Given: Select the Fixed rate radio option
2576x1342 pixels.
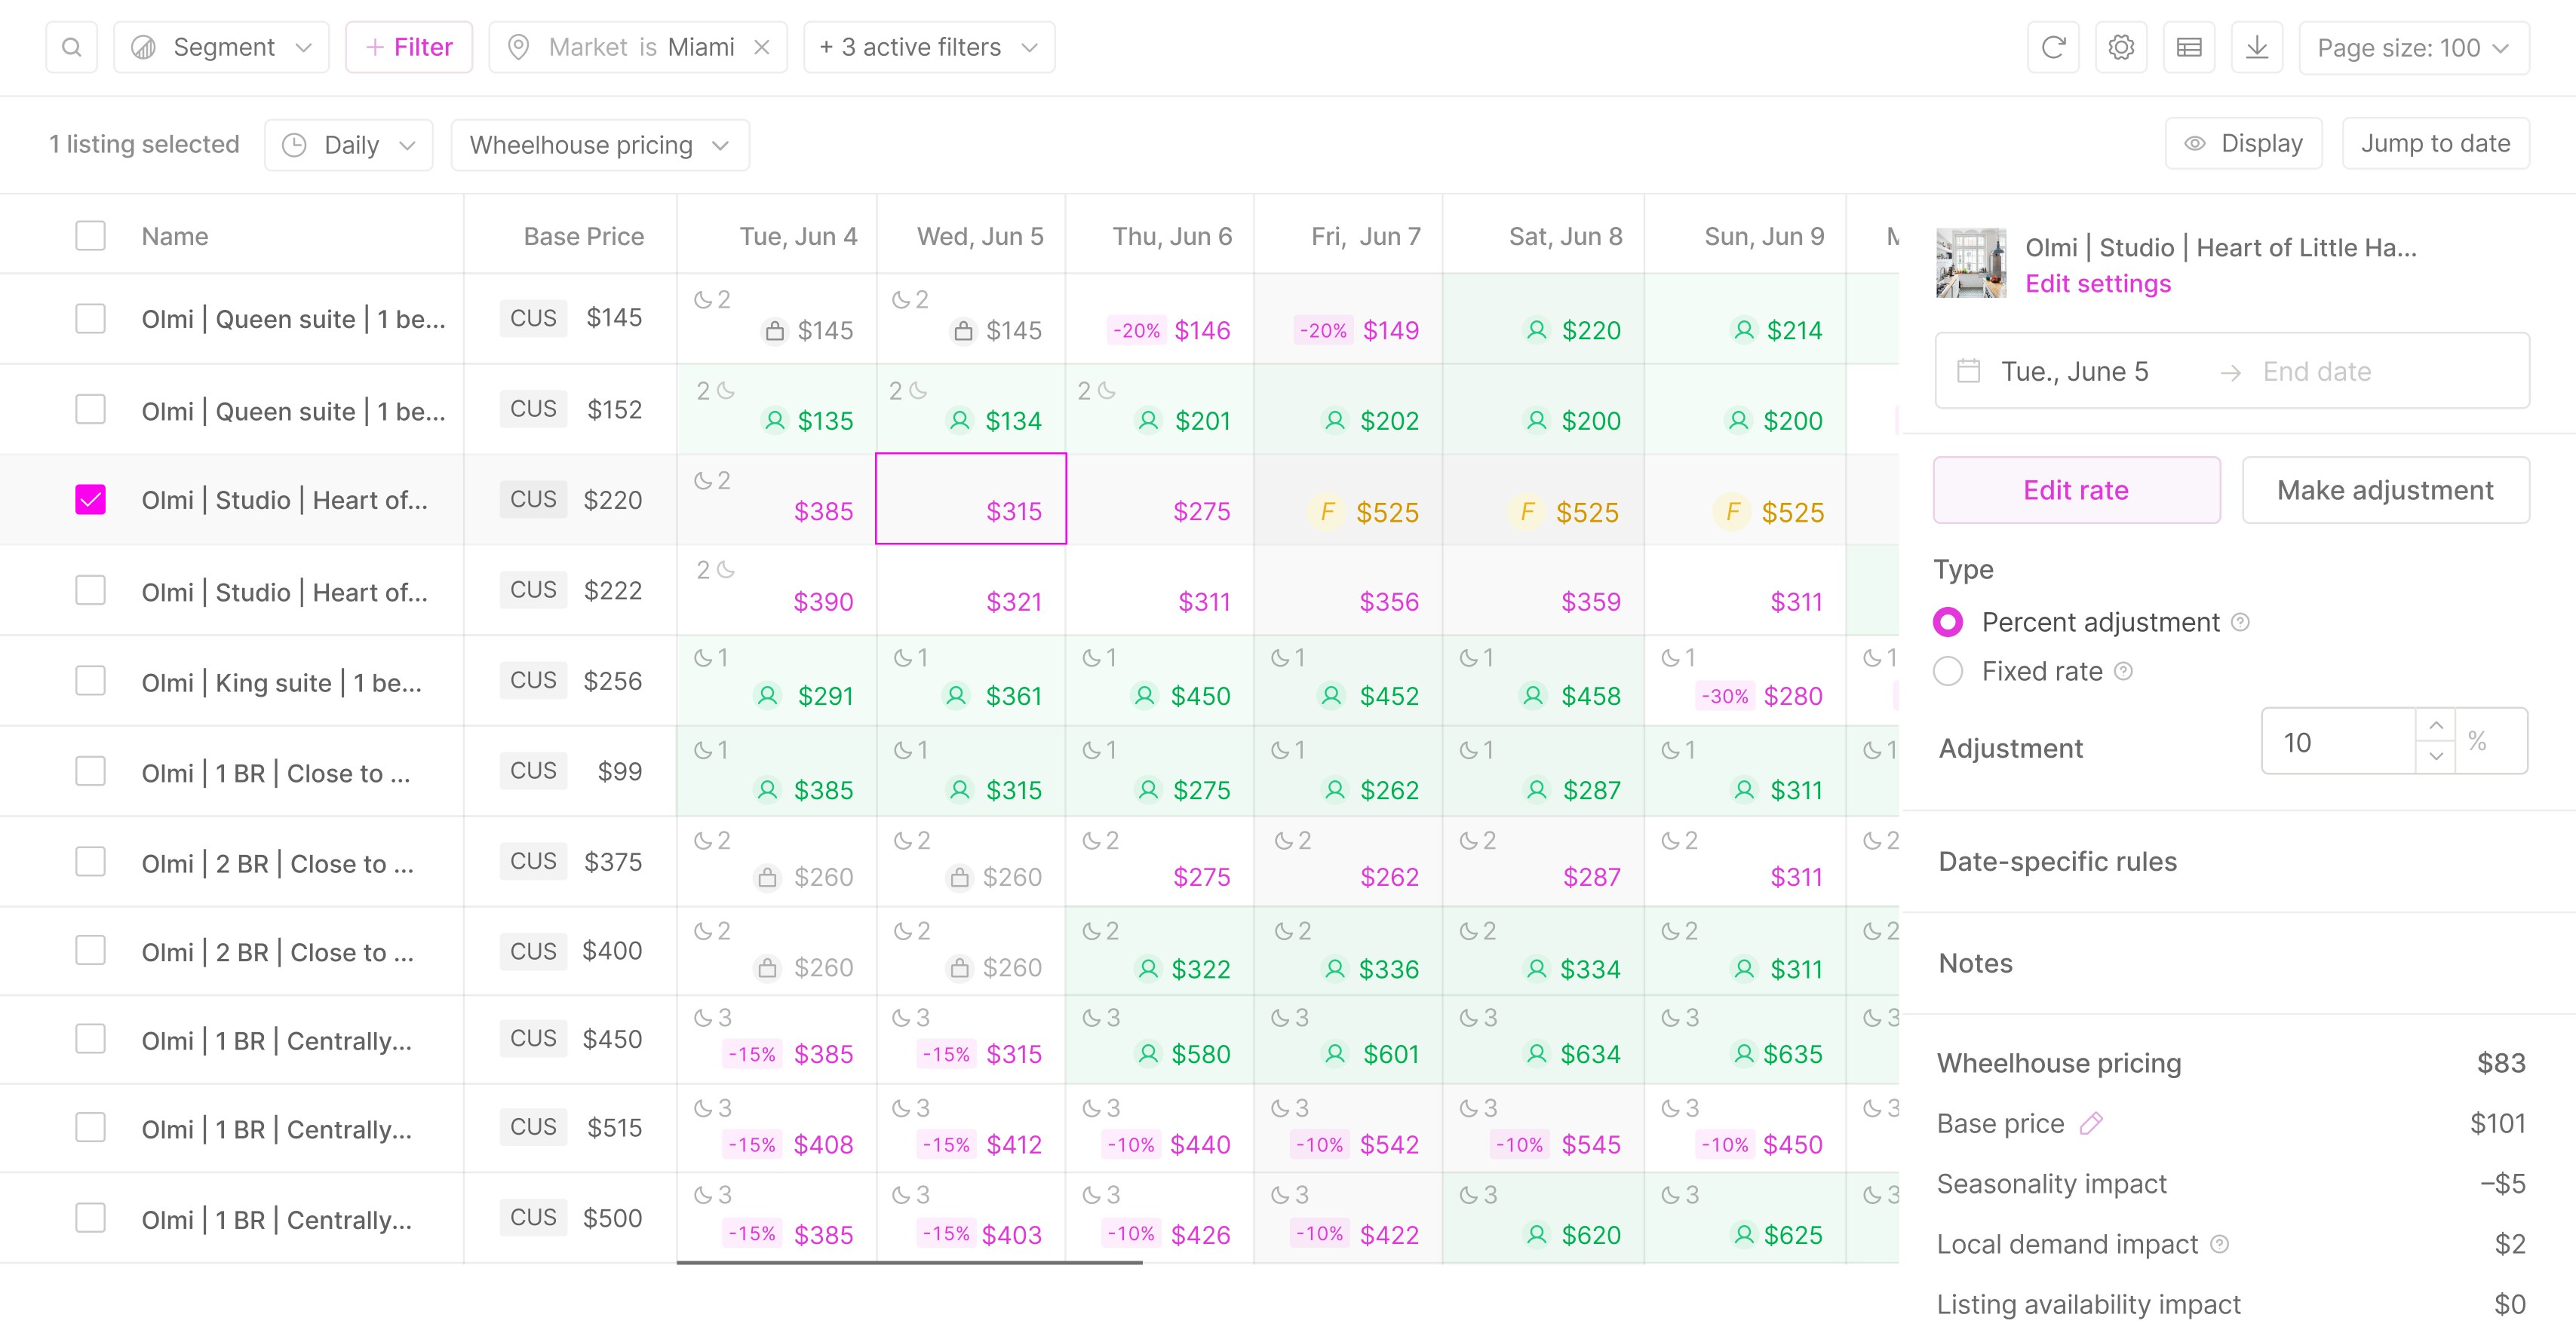Looking at the screenshot, I should tap(1948, 672).
